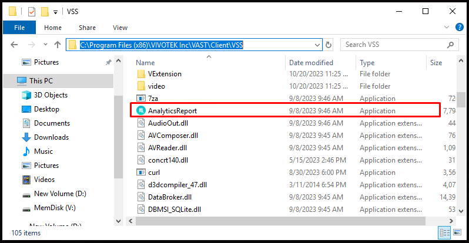Click the up-arrow parent folder icon

click(58, 45)
